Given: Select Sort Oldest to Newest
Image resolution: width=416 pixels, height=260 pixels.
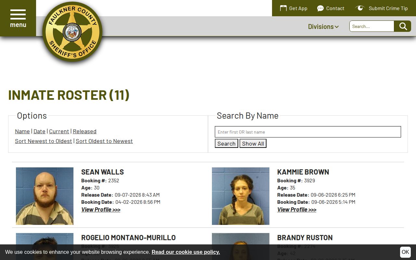Looking at the screenshot, I should click(104, 141).
